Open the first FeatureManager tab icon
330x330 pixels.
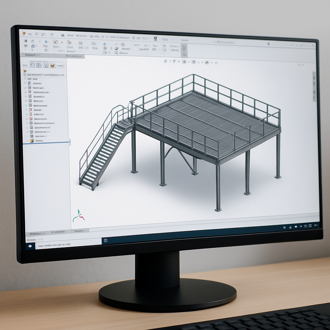32,65
